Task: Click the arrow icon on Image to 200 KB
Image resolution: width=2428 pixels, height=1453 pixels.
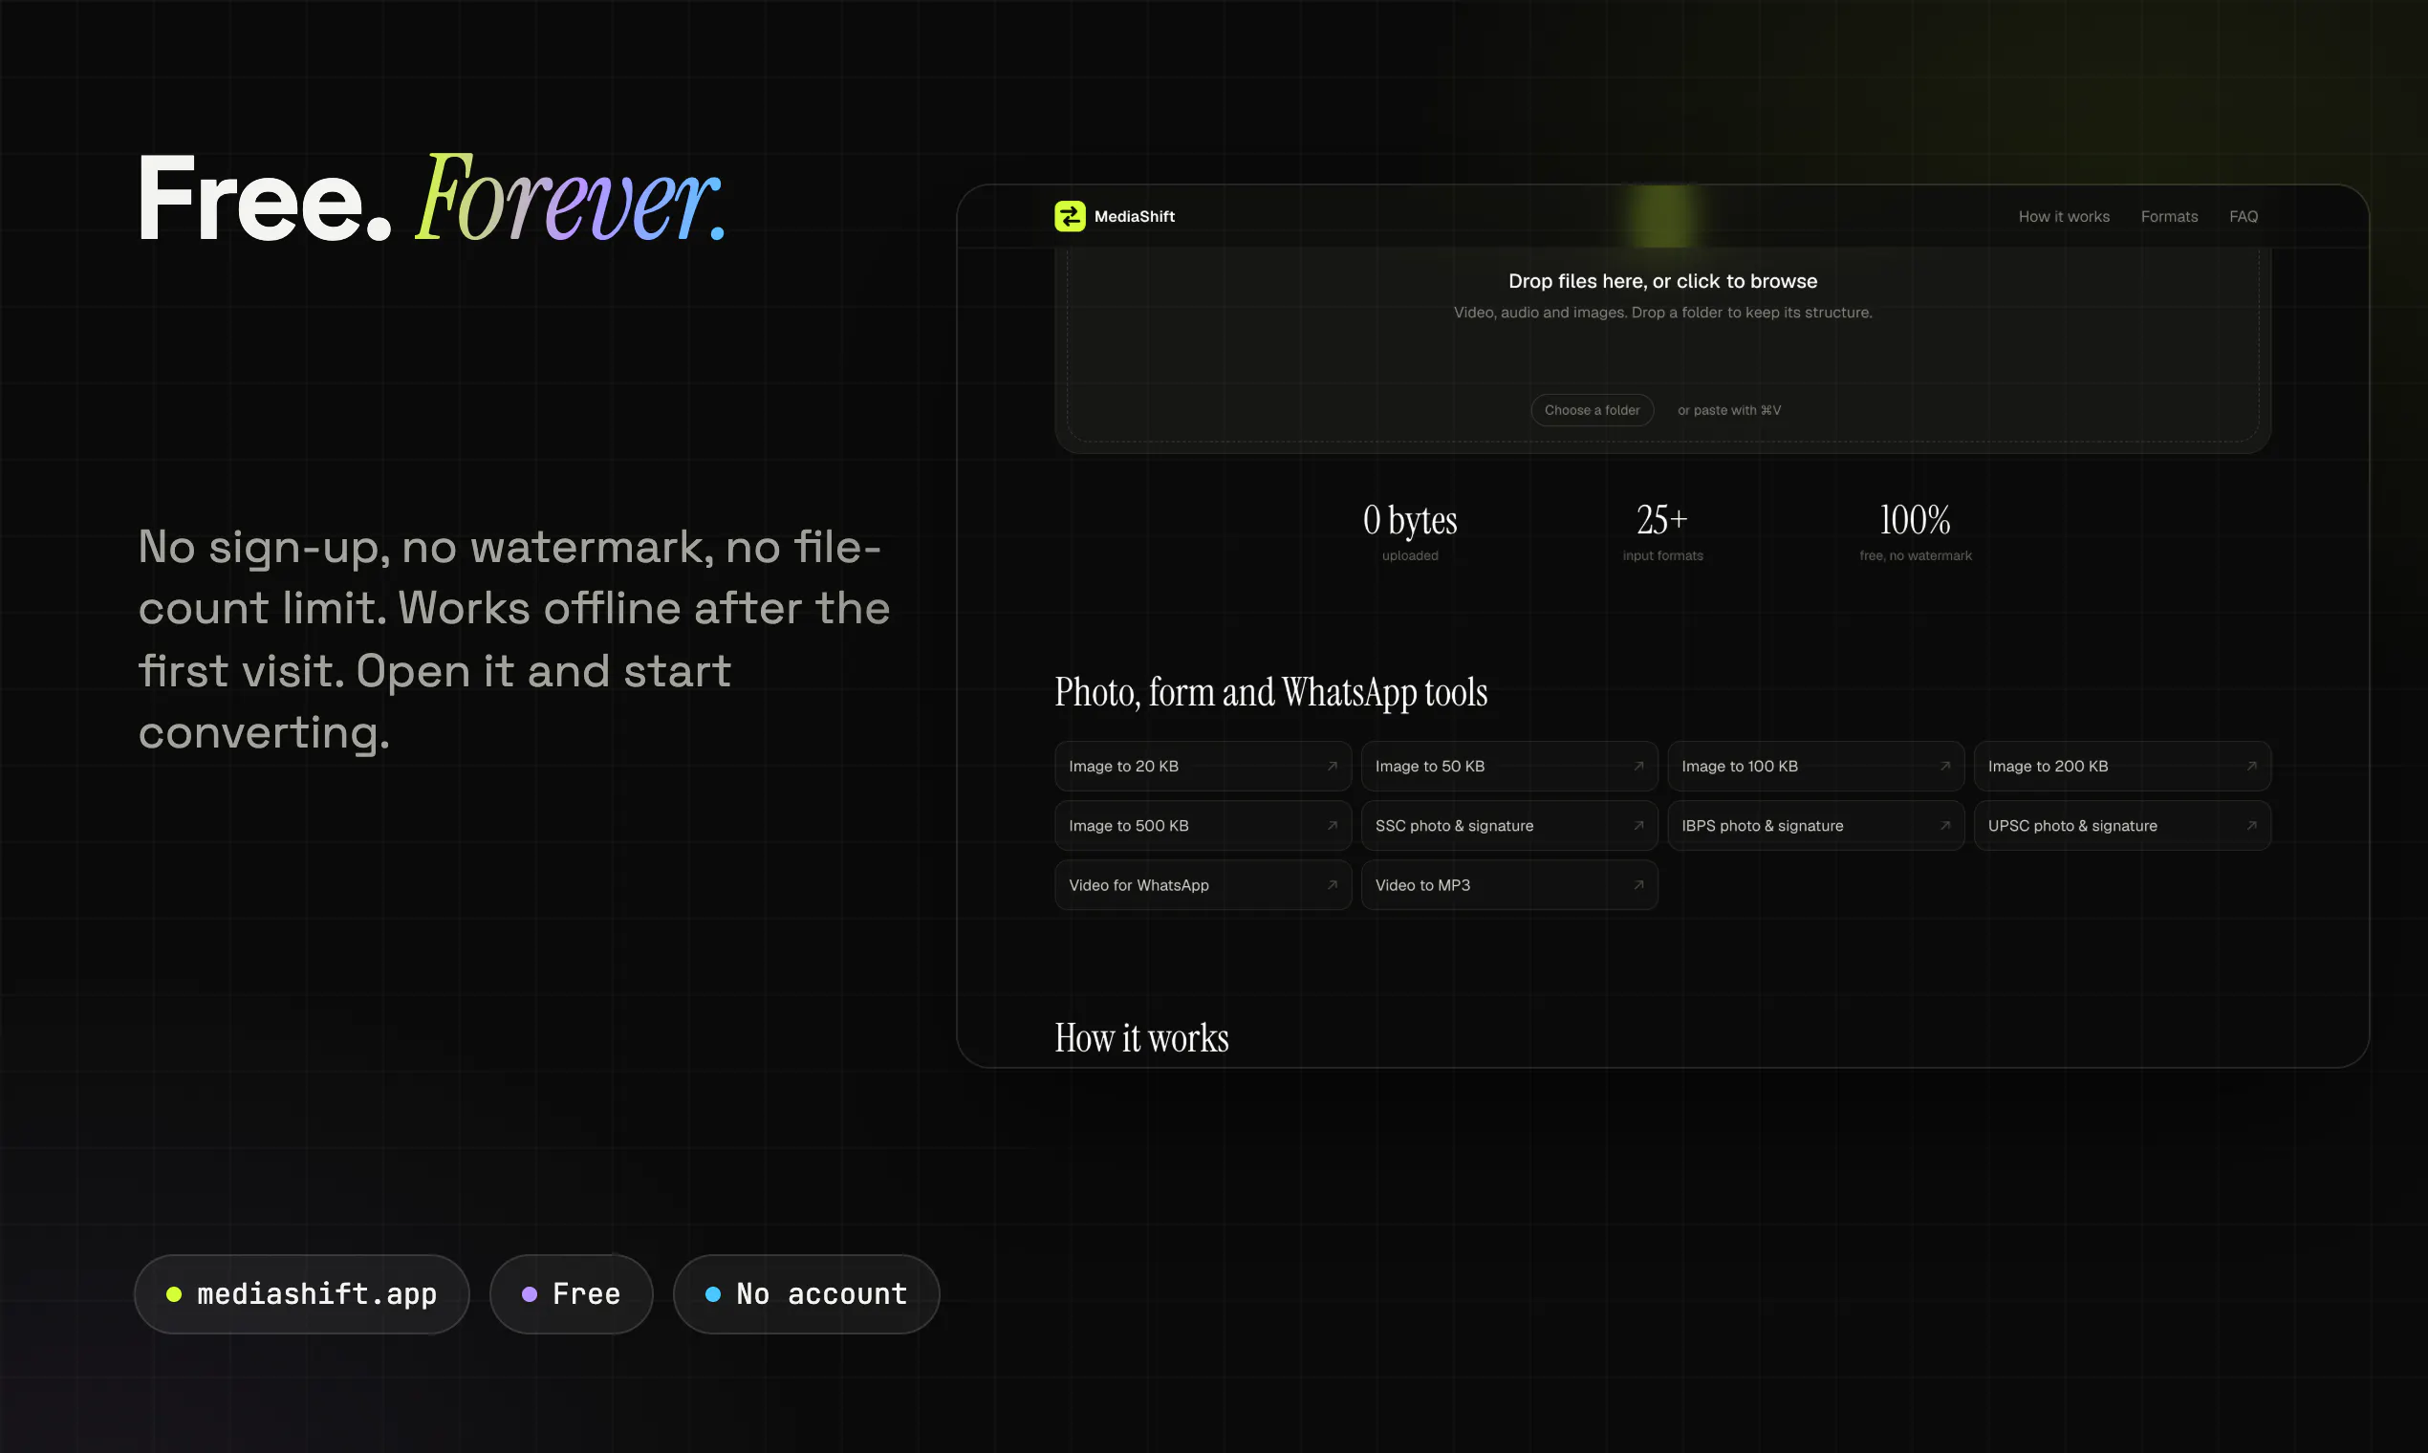Action: [2251, 767]
